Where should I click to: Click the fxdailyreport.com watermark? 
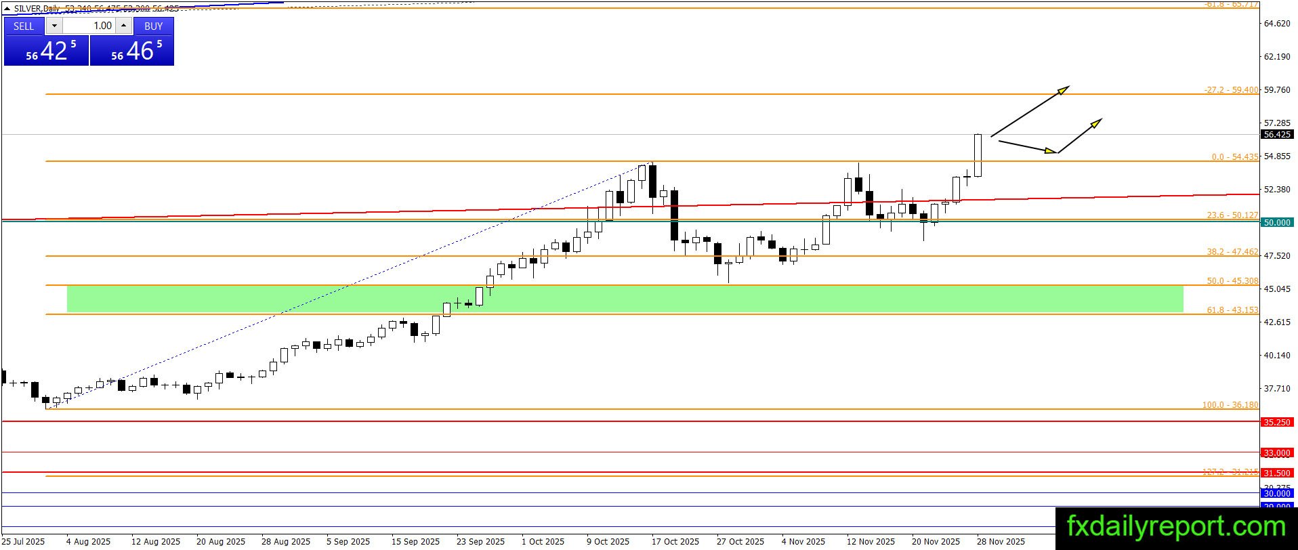click(x=1176, y=526)
